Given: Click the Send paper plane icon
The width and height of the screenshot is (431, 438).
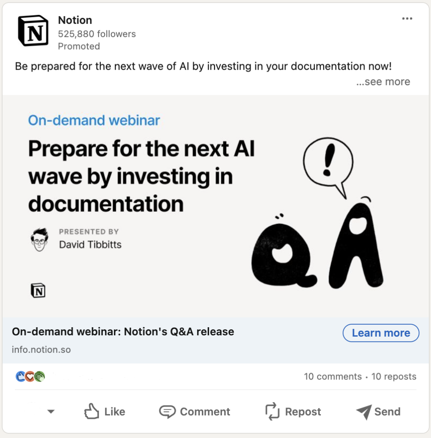Looking at the screenshot, I should [364, 412].
